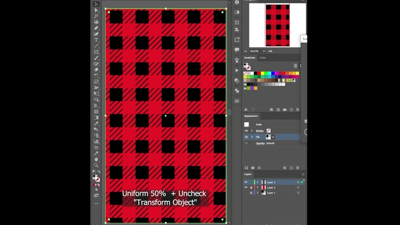The height and width of the screenshot is (225, 400).
Task: Select the Paintbrush tool
Action: pyautogui.click(x=96, y=58)
